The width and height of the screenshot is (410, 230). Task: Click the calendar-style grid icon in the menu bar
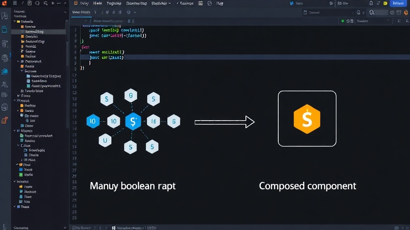201,3
